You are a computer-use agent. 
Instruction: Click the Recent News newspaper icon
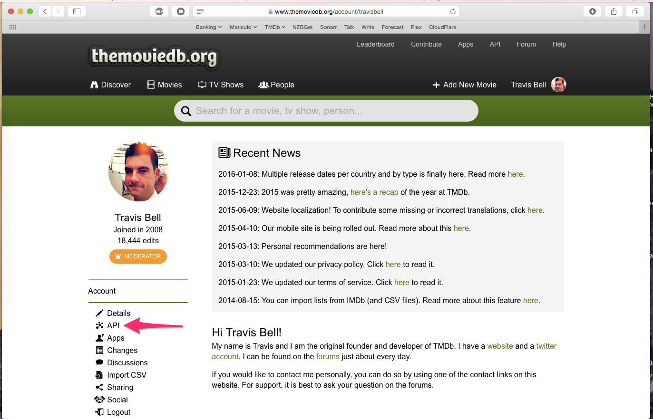[224, 152]
